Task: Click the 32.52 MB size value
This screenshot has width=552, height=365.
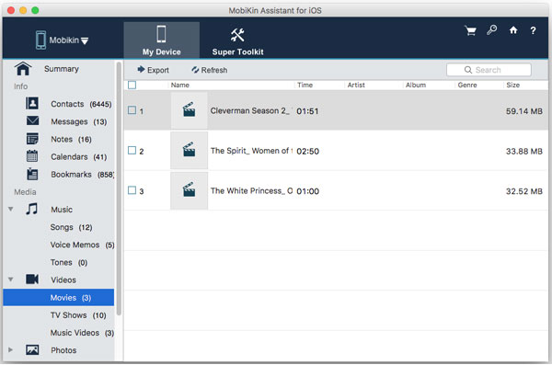Action: [523, 191]
